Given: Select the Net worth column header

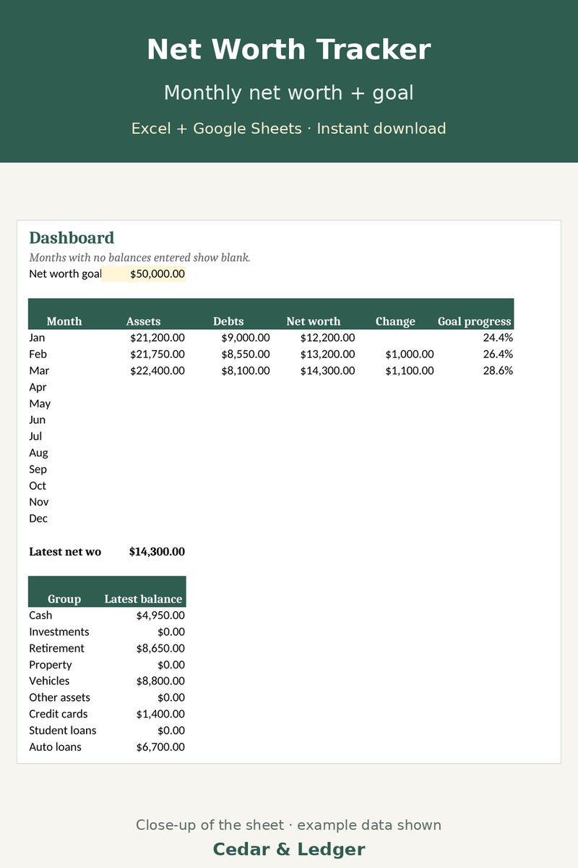Looking at the screenshot, I should (314, 321).
